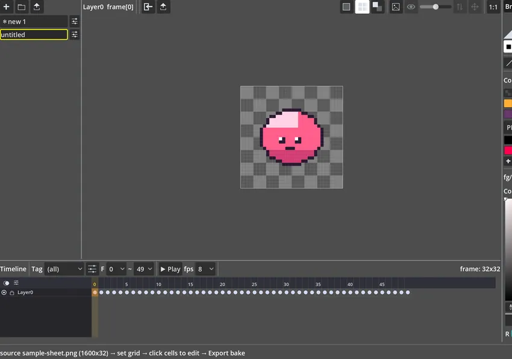The height and width of the screenshot is (359, 512).
Task: Open the Tag (all) dropdown
Action: click(64, 269)
